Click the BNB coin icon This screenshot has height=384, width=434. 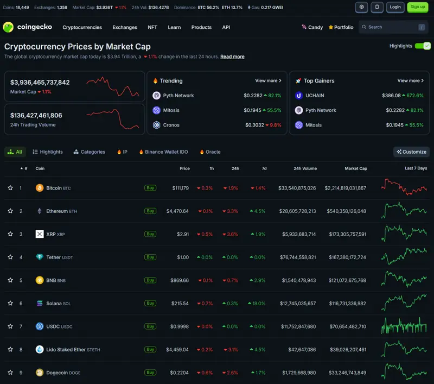[40, 280]
